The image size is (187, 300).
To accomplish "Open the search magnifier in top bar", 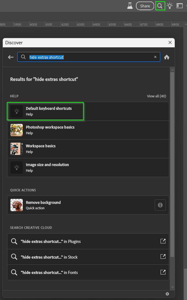I will tap(160, 6).
